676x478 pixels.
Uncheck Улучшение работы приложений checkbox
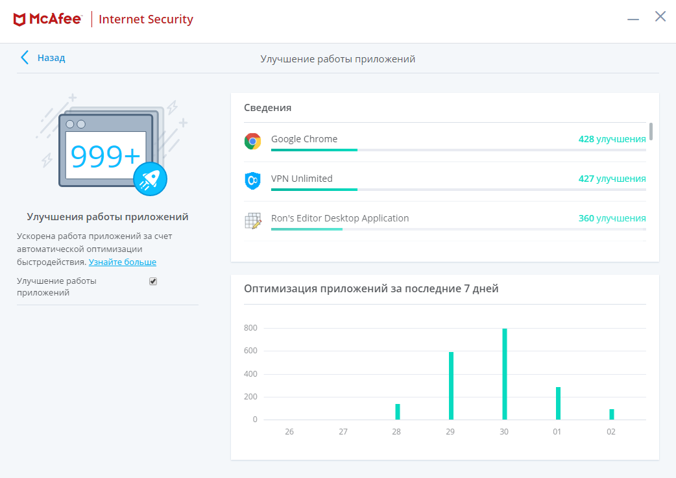(153, 281)
